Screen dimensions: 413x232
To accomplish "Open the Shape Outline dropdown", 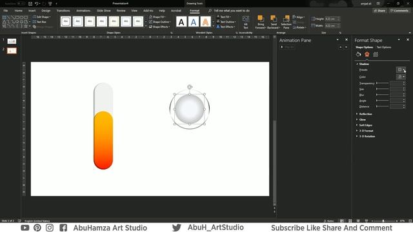I will coord(159,22).
